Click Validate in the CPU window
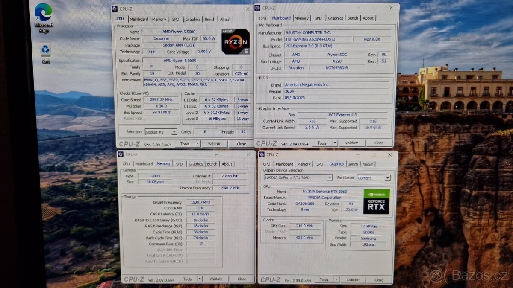This screenshot has width=513, height=288. click(215, 143)
